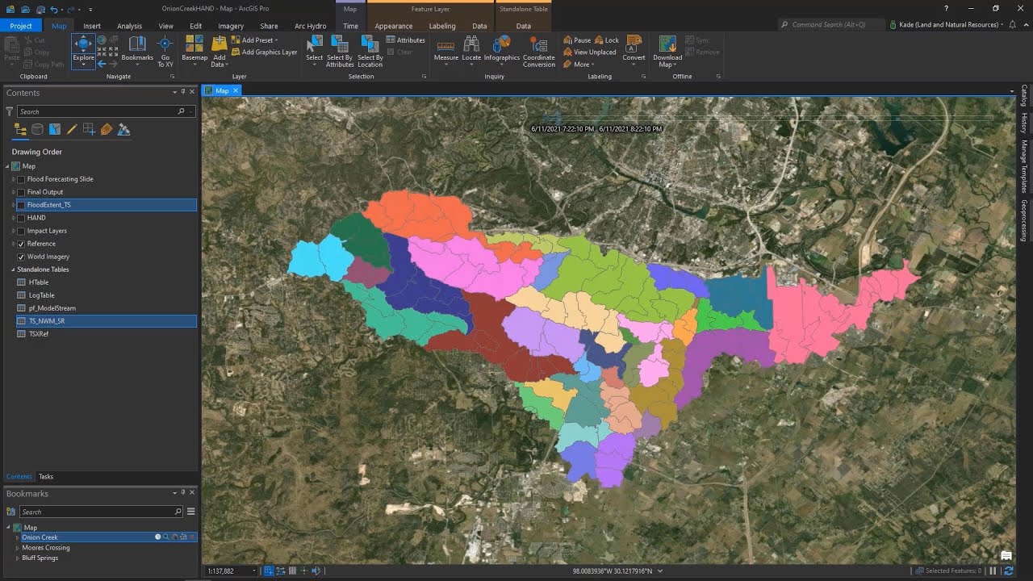The width and height of the screenshot is (1033, 581).
Task: Click View Unplaced labels button
Action: point(589,52)
